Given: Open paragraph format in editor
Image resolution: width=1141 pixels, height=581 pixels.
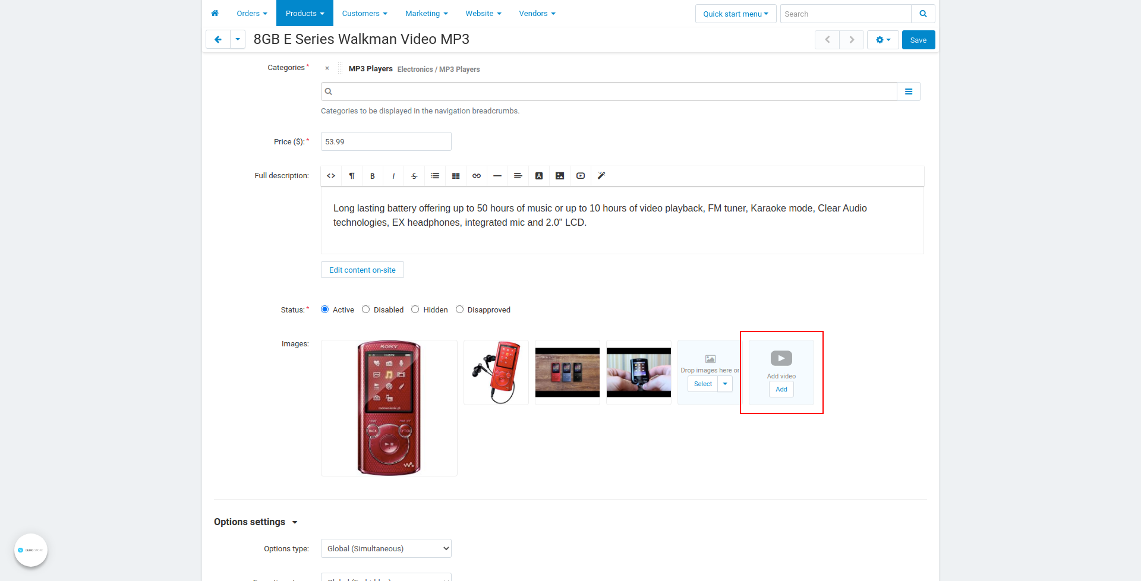Looking at the screenshot, I should (x=352, y=176).
